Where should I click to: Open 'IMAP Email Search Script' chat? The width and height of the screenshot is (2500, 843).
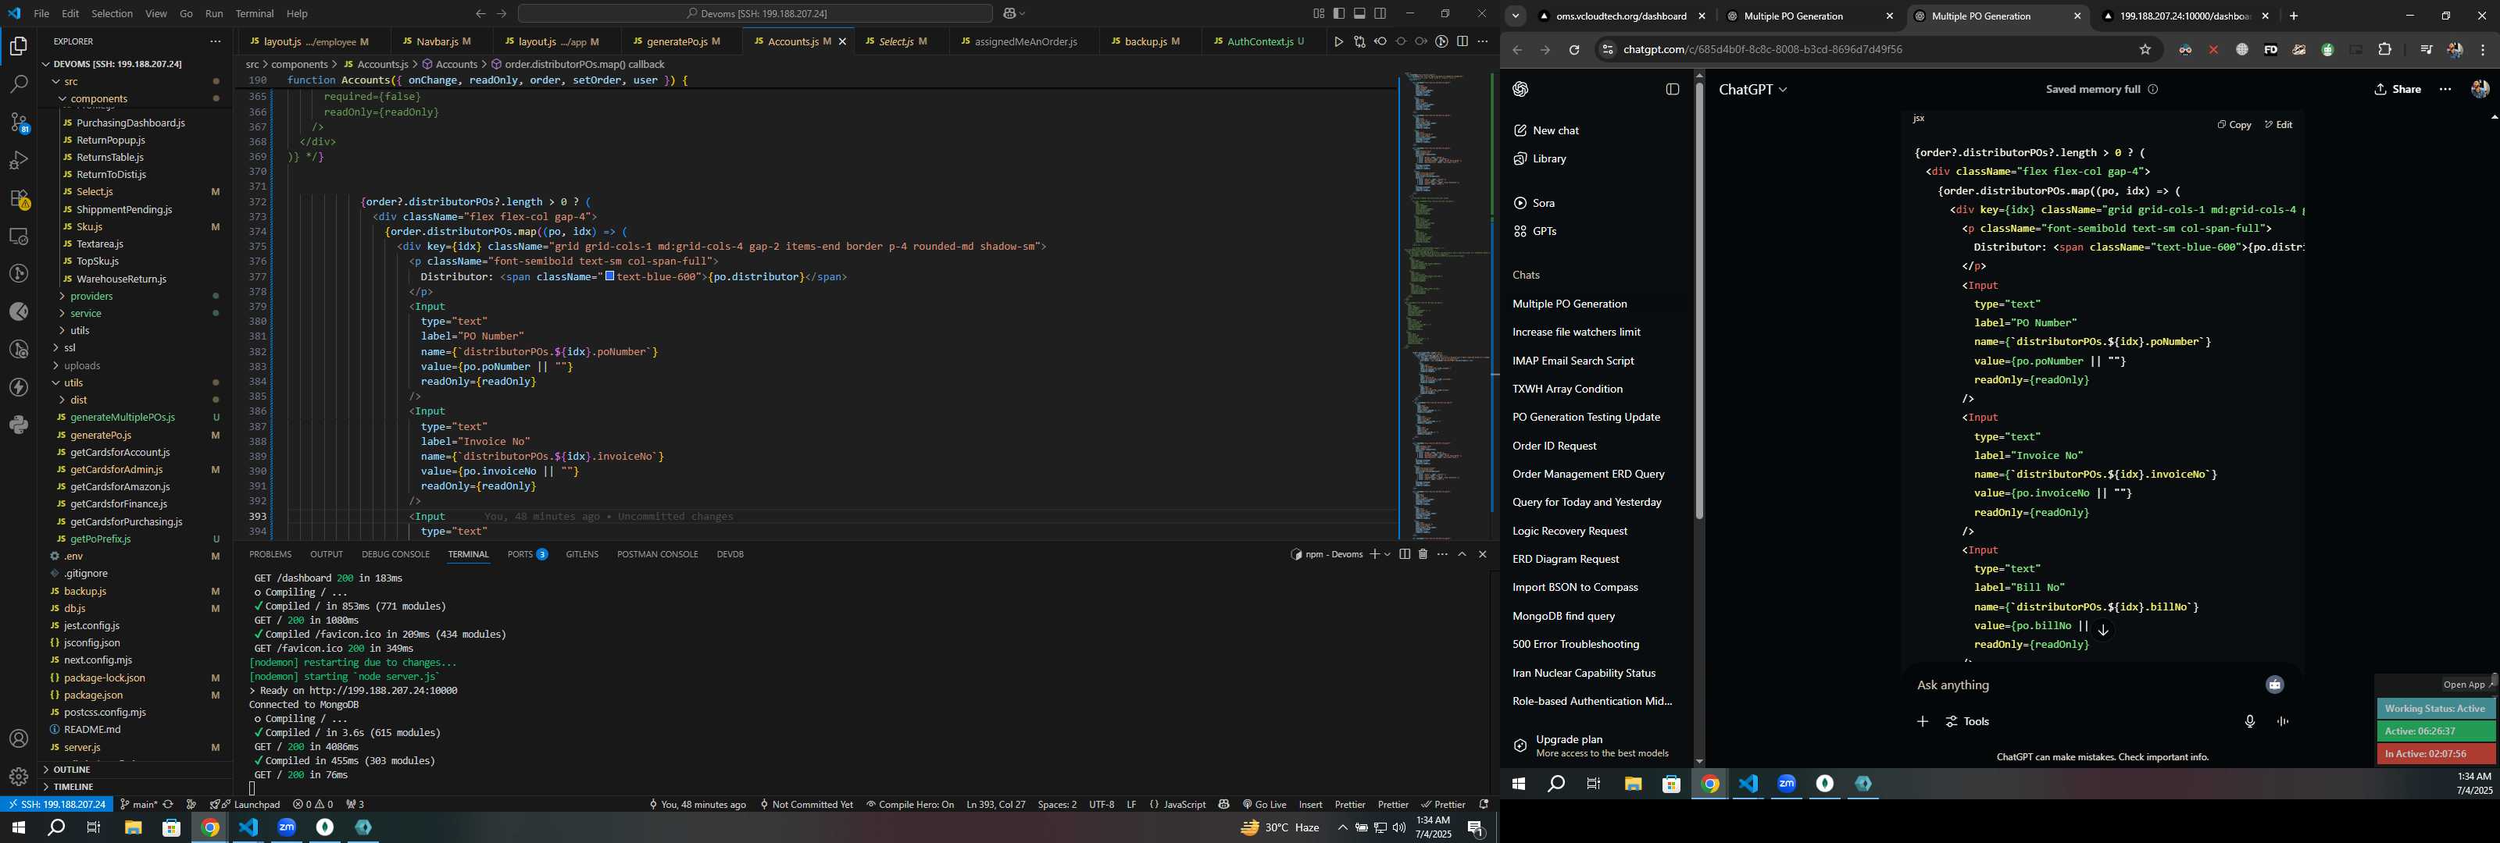coord(1573,361)
